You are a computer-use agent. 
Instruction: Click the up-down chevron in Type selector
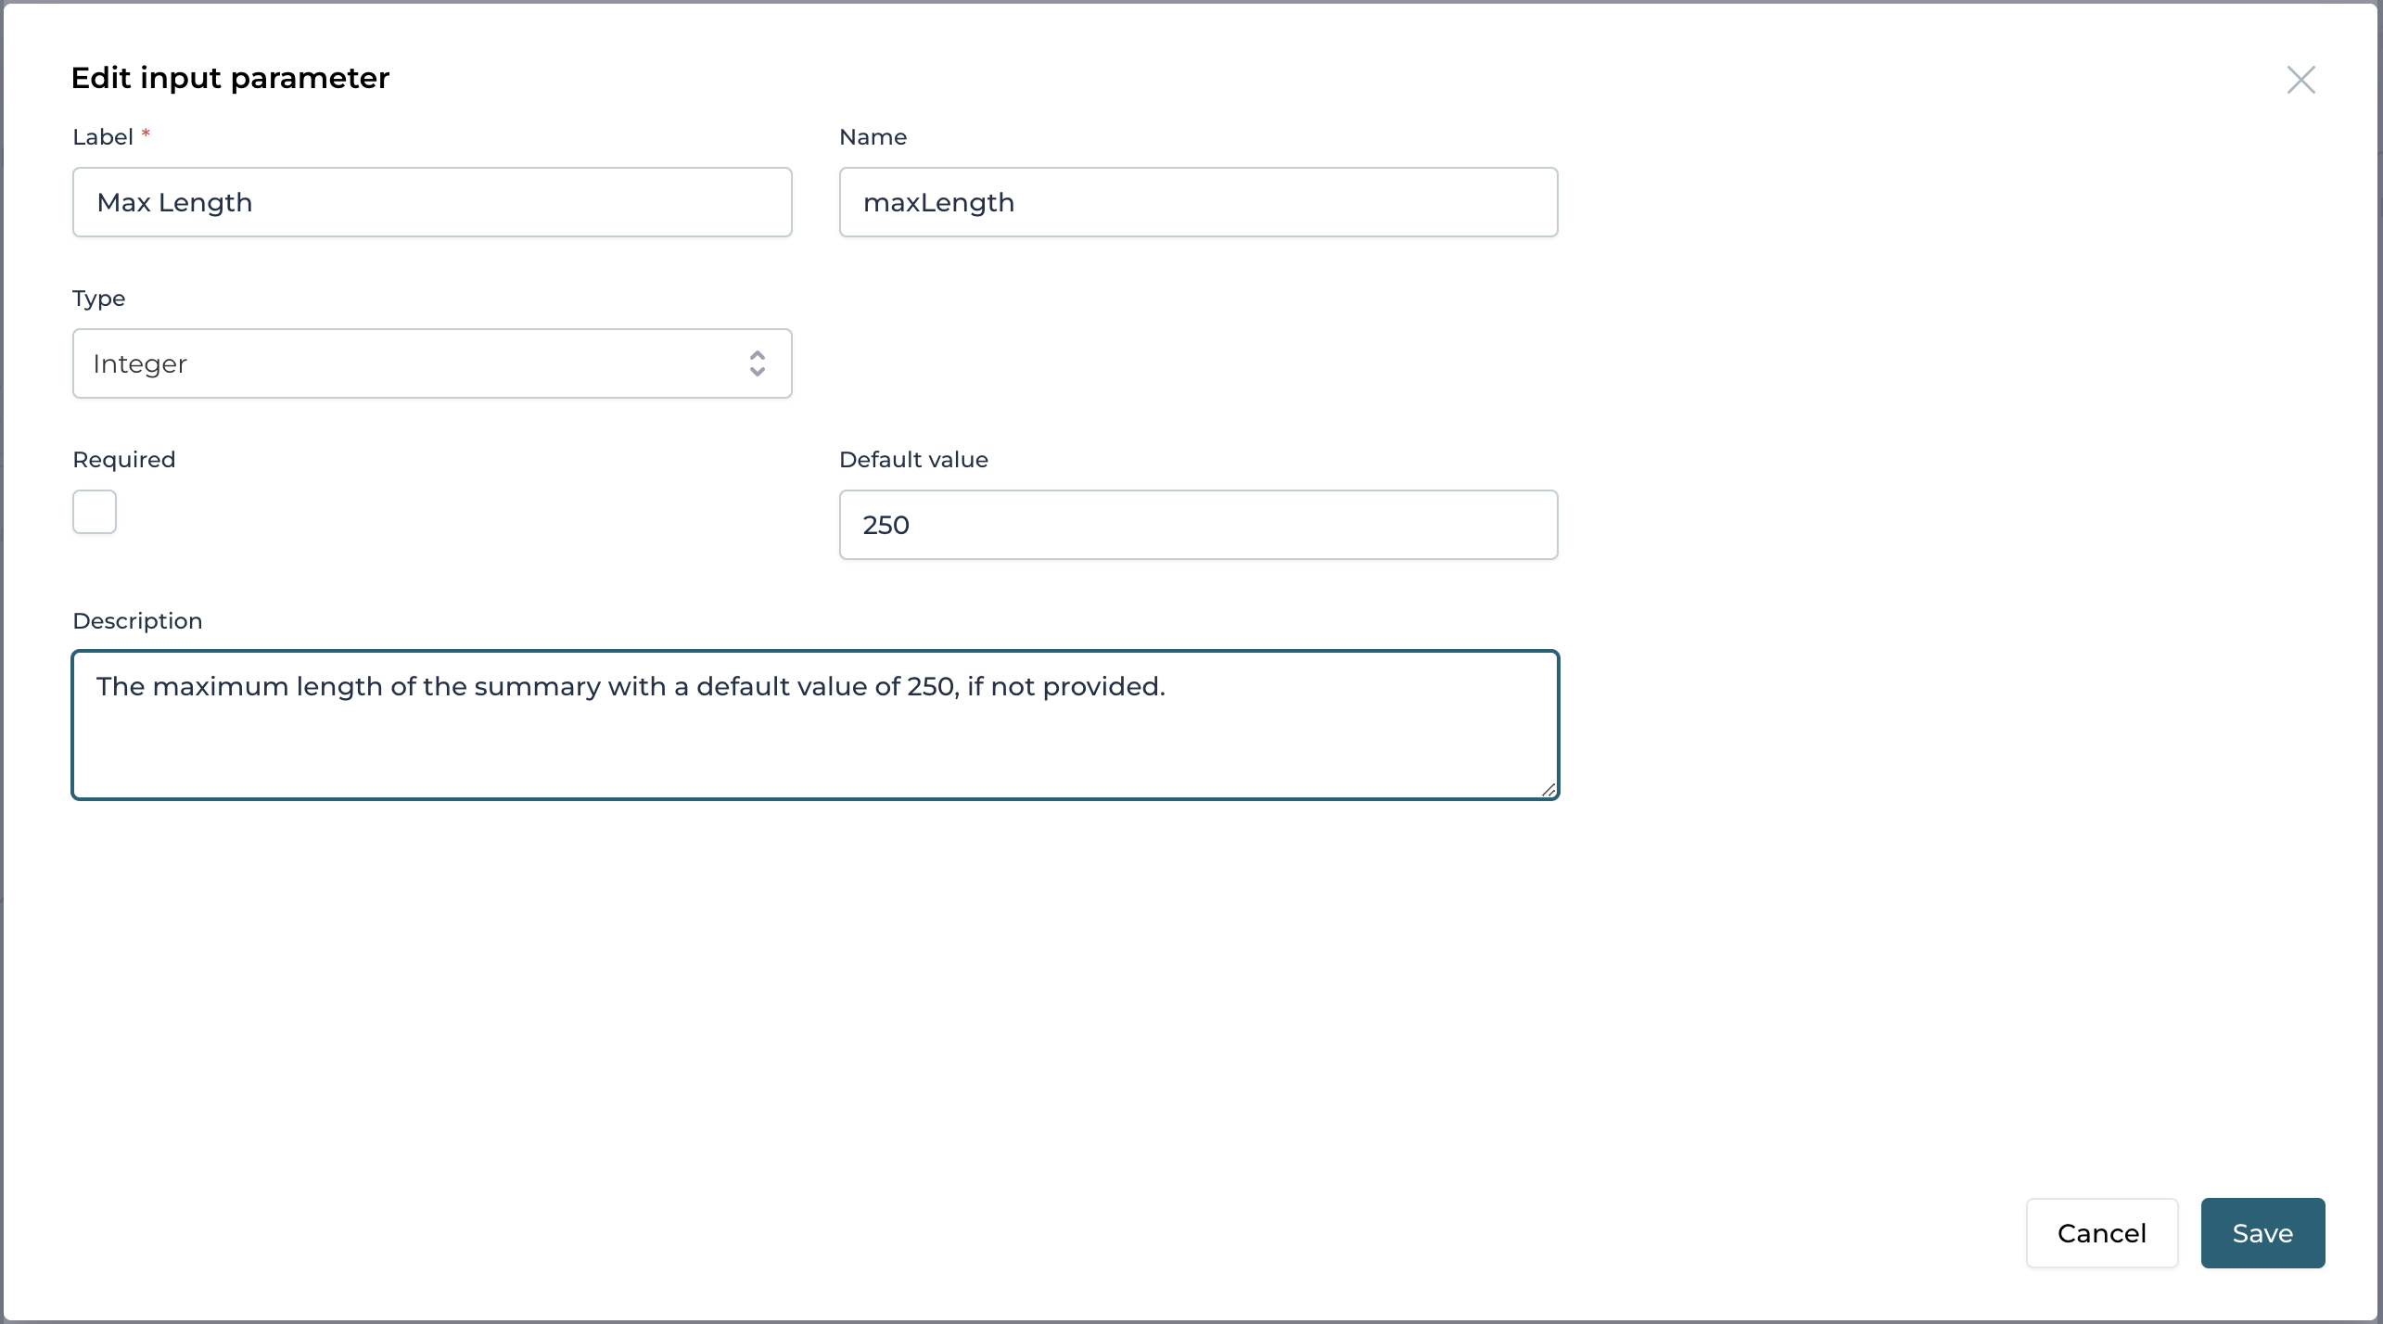[x=758, y=363]
